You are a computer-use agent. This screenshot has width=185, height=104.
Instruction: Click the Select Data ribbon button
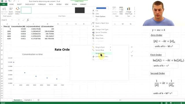(121, 11)
